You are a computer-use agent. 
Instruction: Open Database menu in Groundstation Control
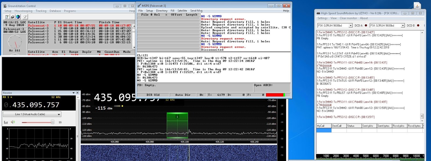(x=55, y=11)
